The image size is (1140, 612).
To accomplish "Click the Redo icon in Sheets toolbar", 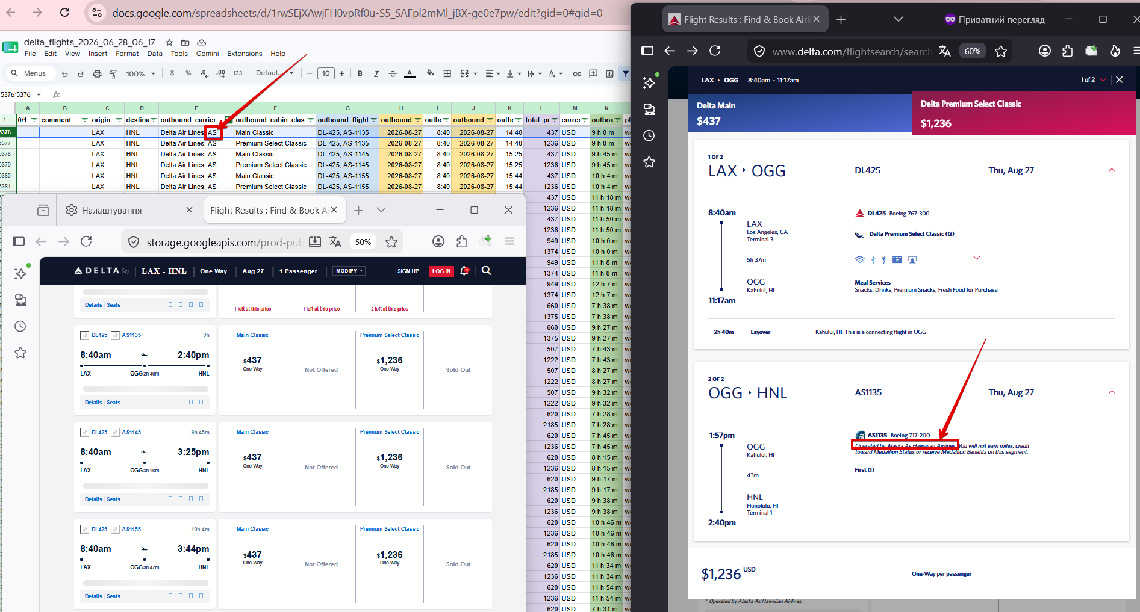I will pyautogui.click(x=81, y=73).
